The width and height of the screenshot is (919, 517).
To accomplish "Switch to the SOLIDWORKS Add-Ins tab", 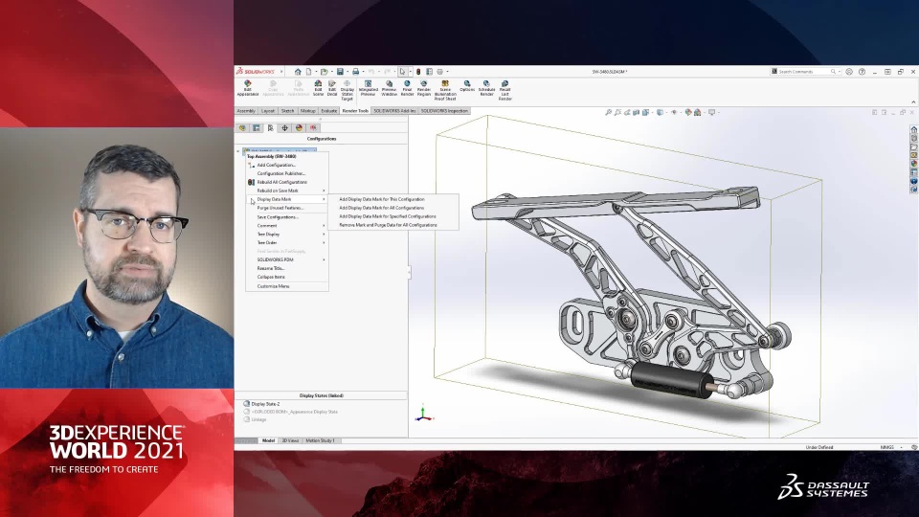I will click(394, 111).
